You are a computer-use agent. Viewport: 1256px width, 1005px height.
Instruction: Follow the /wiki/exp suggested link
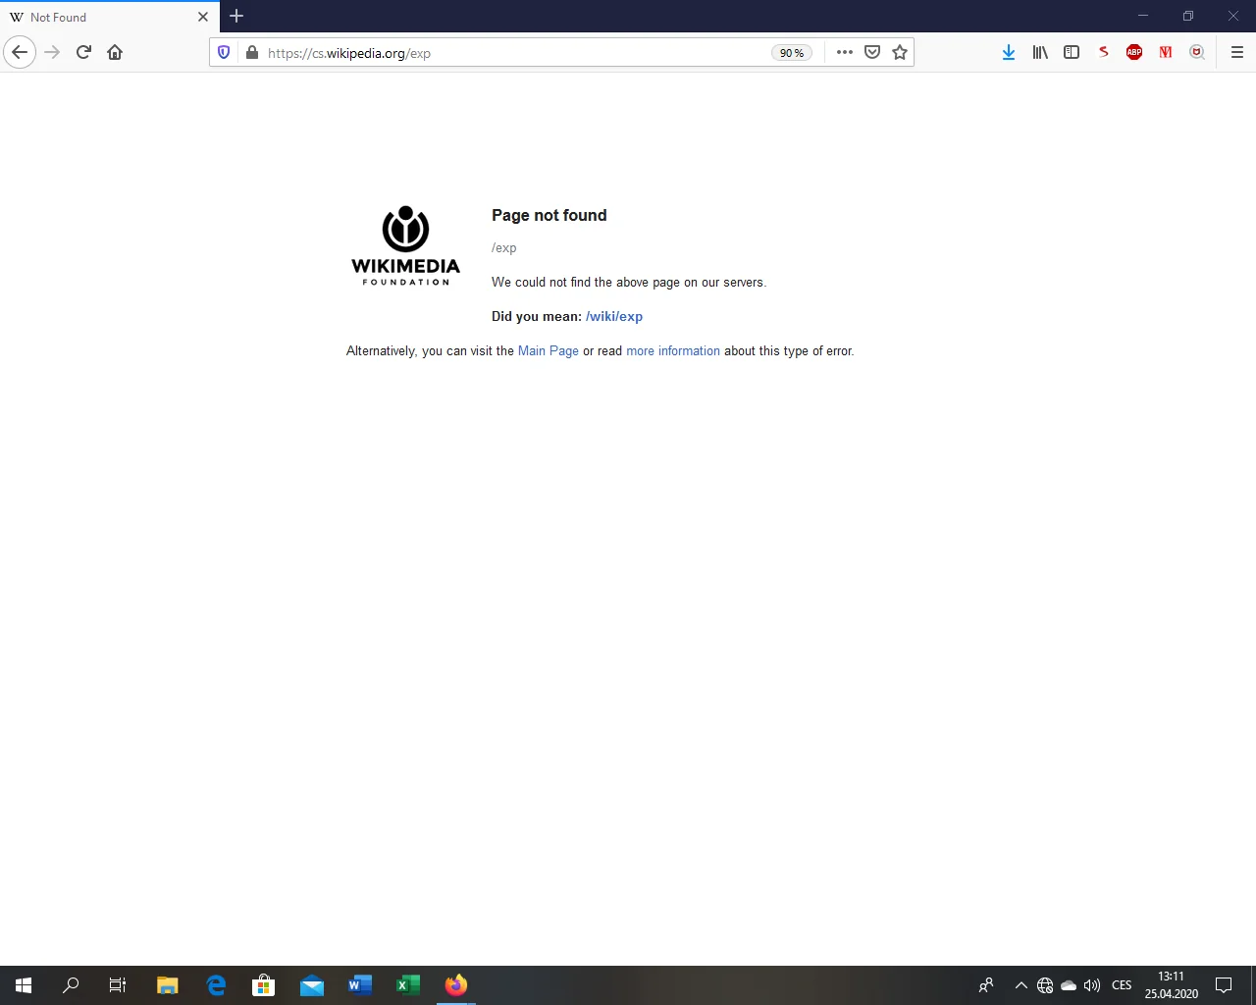614,316
